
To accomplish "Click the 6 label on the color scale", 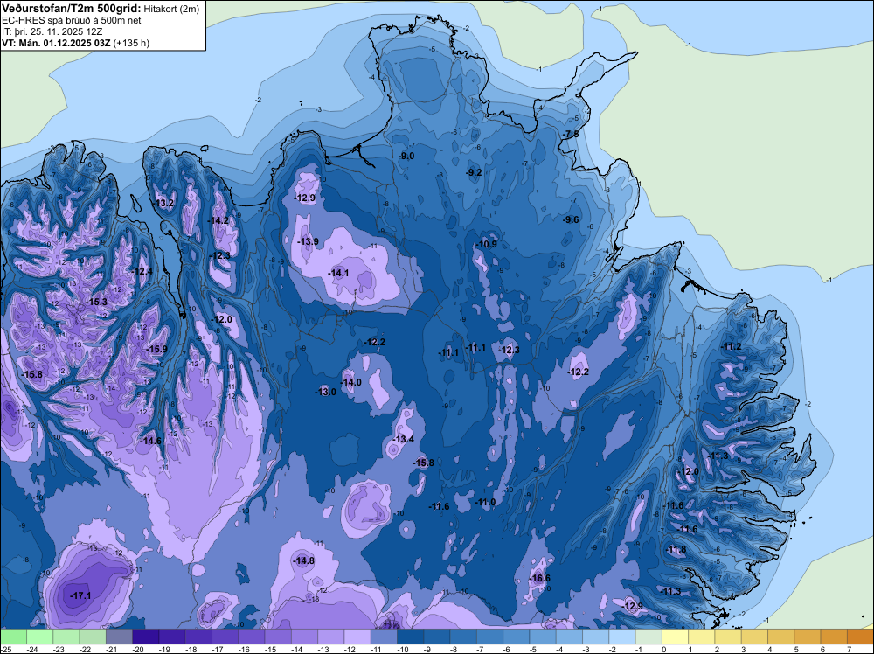I will click(822, 649).
